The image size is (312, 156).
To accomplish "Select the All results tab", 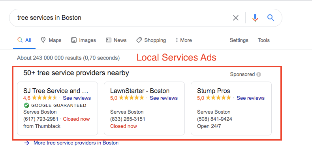I will pos(24,40).
